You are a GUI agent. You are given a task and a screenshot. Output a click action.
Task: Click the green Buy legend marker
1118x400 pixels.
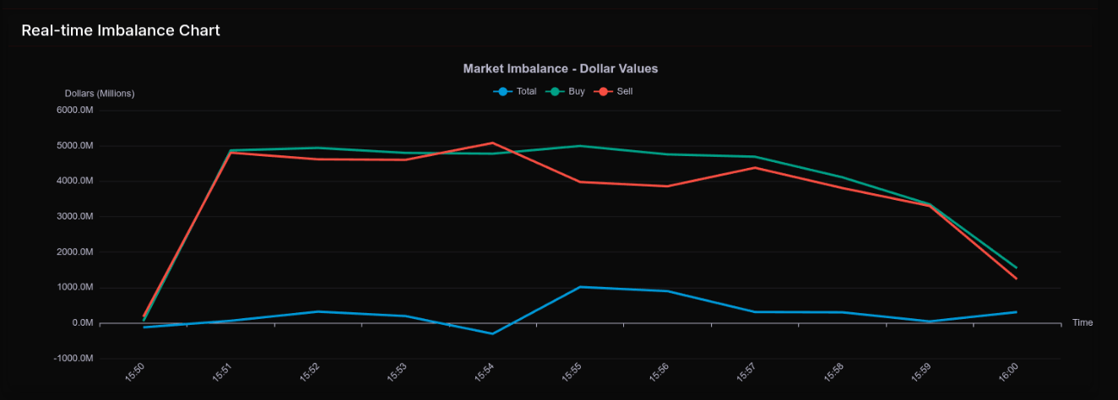coord(556,91)
